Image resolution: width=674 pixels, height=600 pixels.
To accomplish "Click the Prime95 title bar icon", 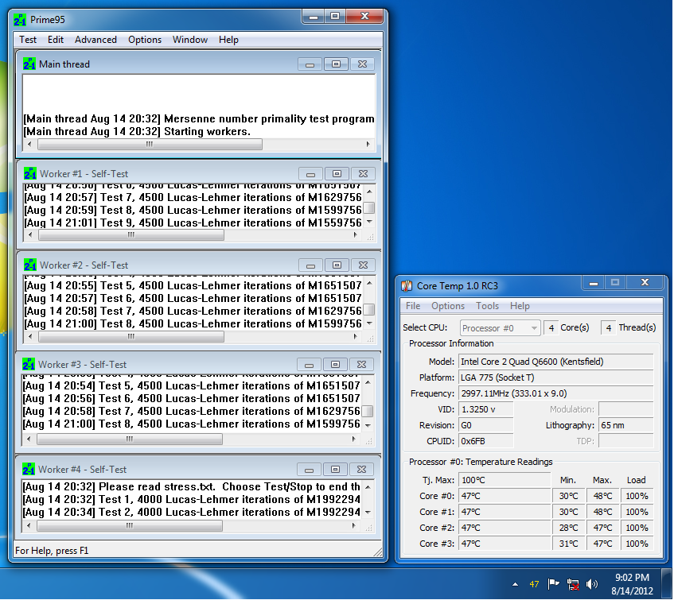I will click(20, 20).
